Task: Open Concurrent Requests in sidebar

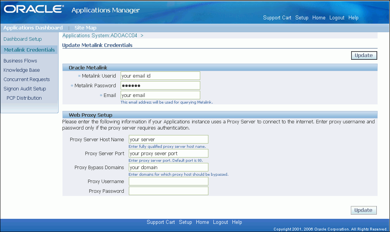Action: click(27, 79)
